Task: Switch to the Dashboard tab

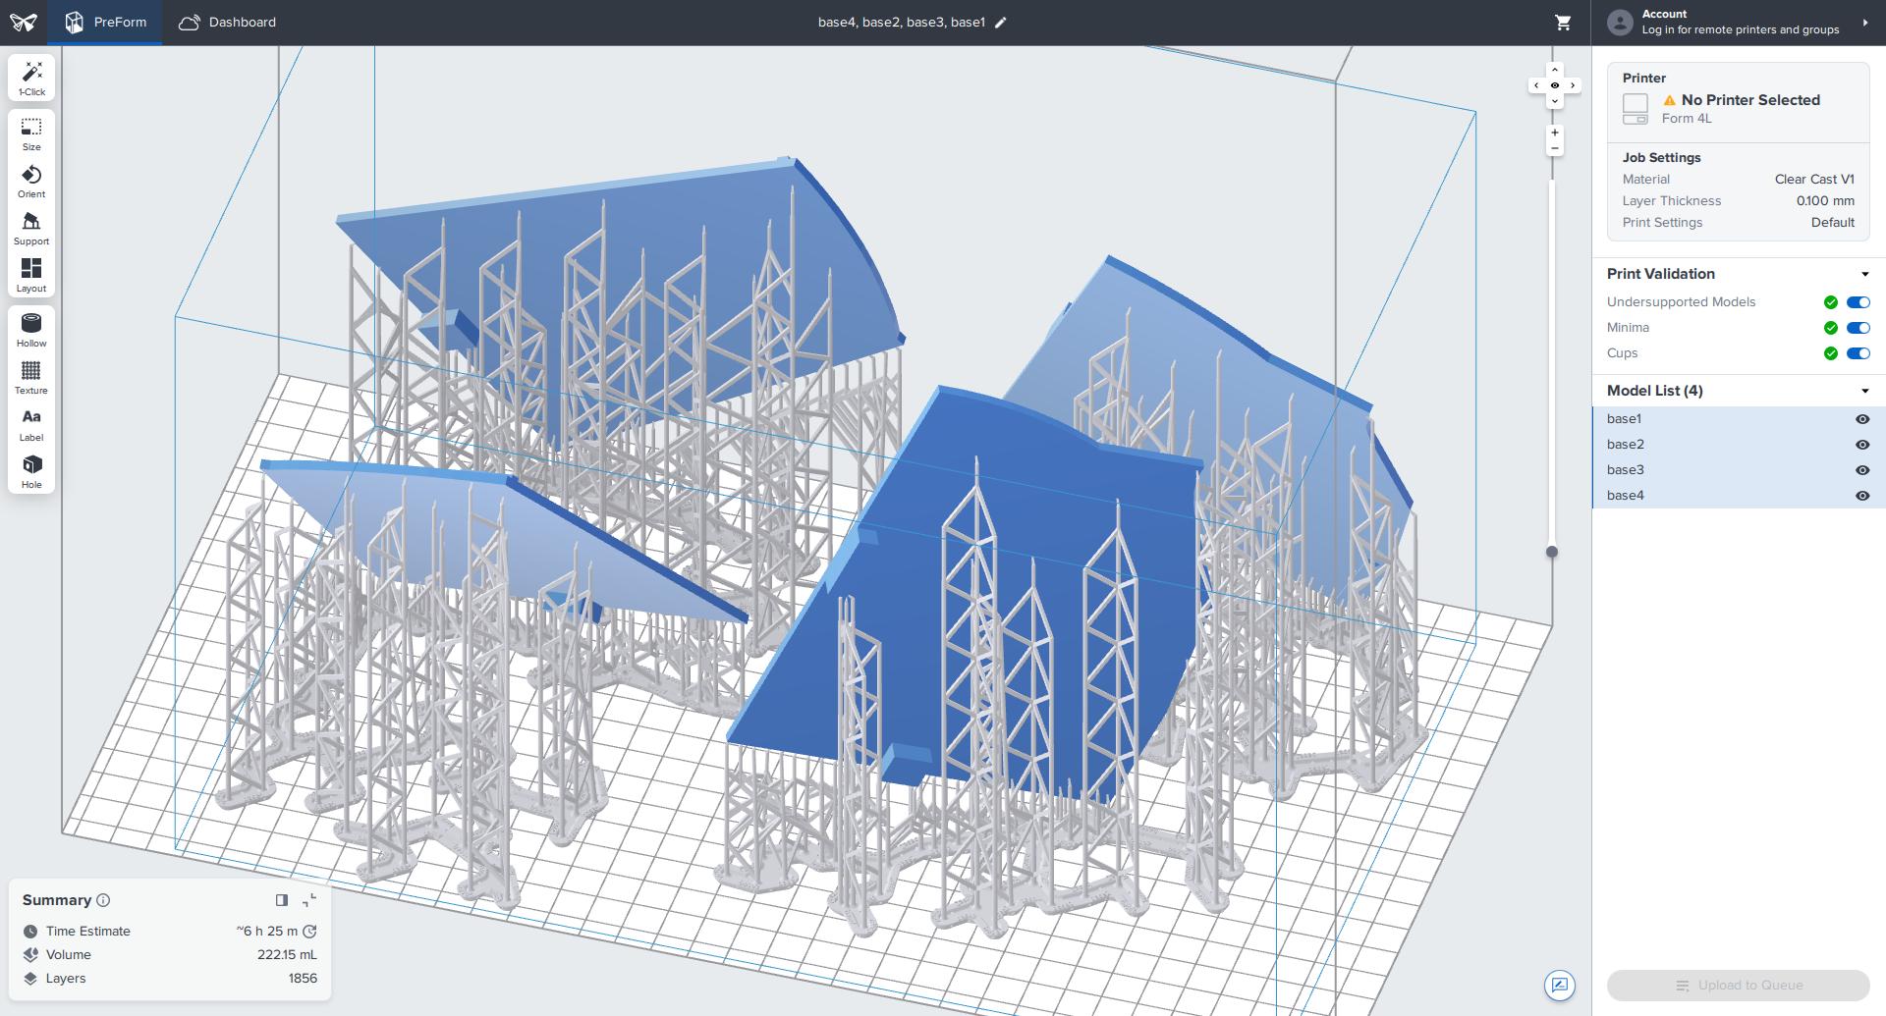Action: 228,23
